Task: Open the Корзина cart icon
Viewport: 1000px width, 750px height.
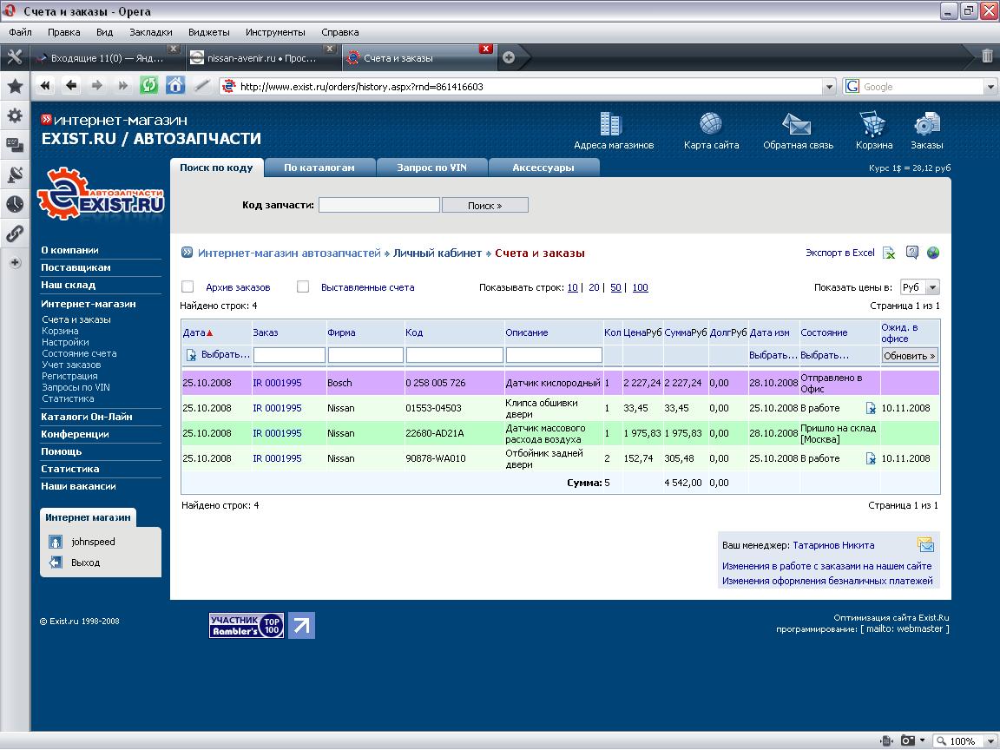Action: click(x=872, y=124)
